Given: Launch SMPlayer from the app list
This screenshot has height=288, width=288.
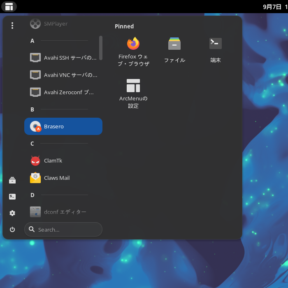Looking at the screenshot, I should [63, 24].
